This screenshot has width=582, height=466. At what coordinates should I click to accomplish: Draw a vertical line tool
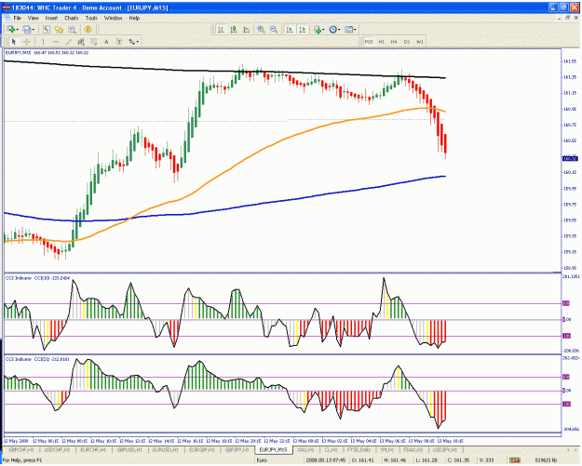pos(43,42)
